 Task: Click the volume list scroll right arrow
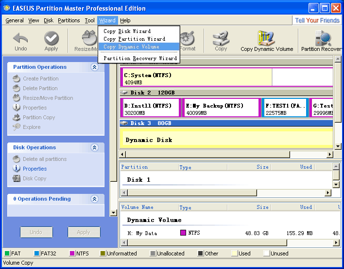pos(336,242)
